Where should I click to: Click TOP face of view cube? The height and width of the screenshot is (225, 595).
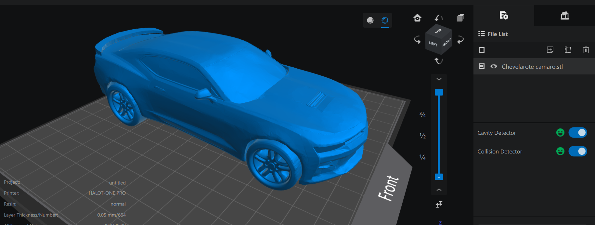(438, 31)
